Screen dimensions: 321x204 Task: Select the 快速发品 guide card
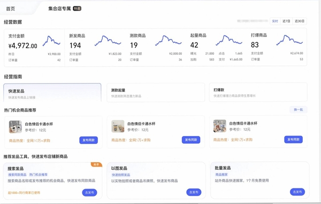pyautogui.click(x=52, y=93)
